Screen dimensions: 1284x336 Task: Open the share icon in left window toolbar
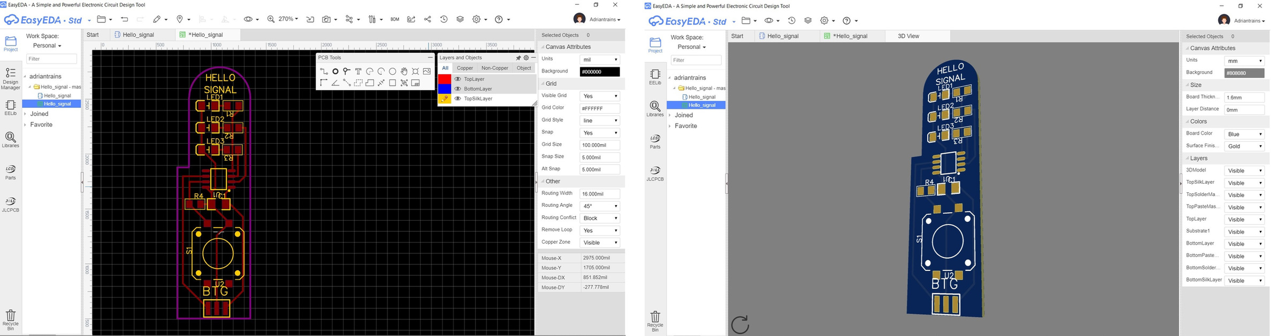[x=427, y=19]
